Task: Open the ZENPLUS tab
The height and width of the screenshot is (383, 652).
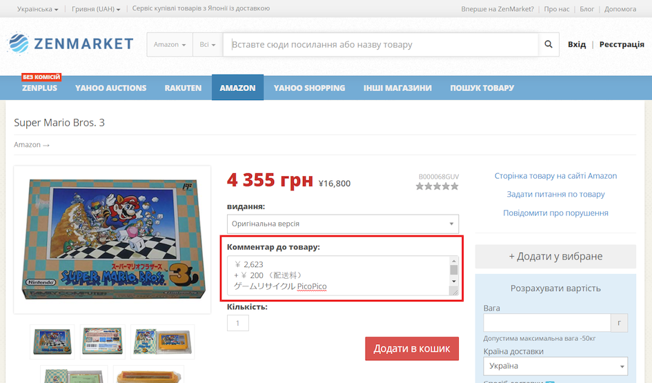Action: (39, 88)
